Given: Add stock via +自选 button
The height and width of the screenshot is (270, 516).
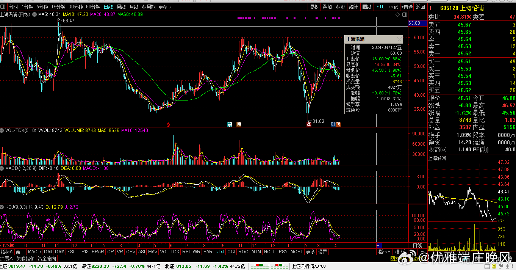Looking at the screenshot, I should pos(407,7).
